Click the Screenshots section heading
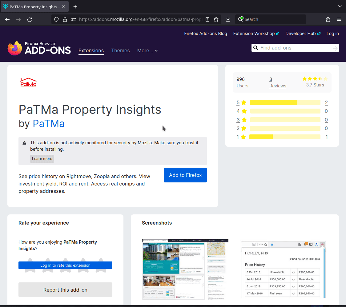Screen dimensions: 346x307 pyautogui.click(x=157, y=223)
